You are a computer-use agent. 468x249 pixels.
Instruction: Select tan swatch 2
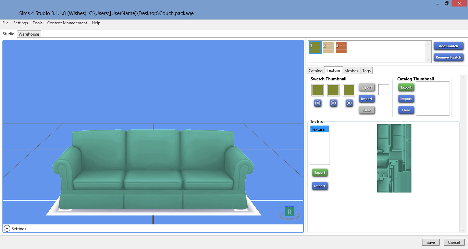tap(328, 48)
